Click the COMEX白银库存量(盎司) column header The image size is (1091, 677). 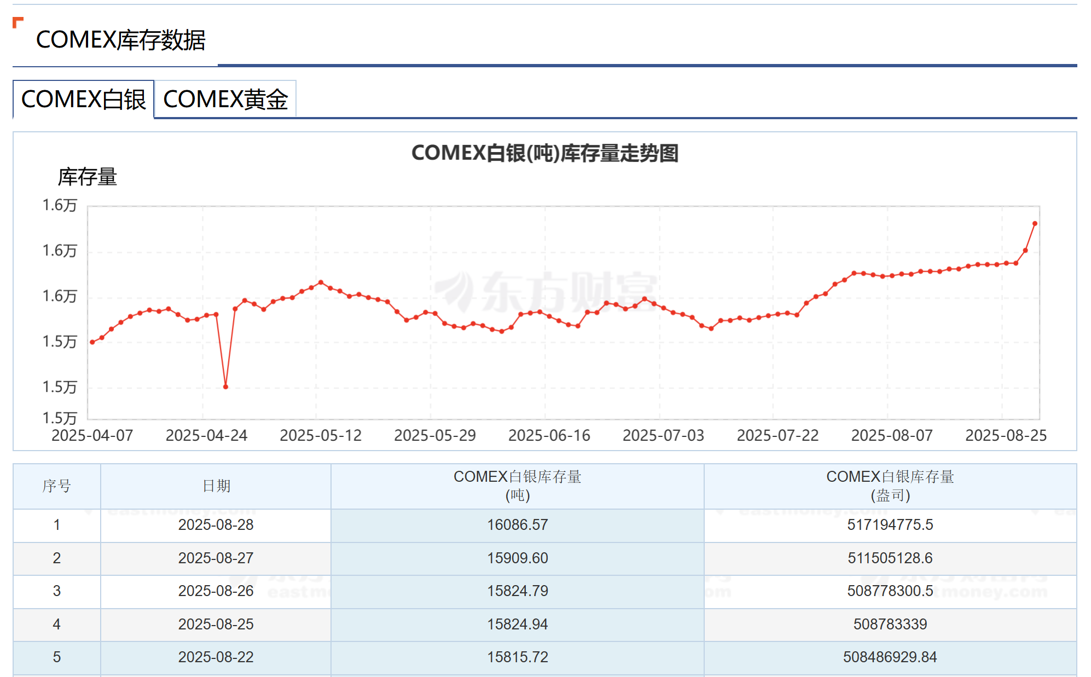tap(890, 486)
